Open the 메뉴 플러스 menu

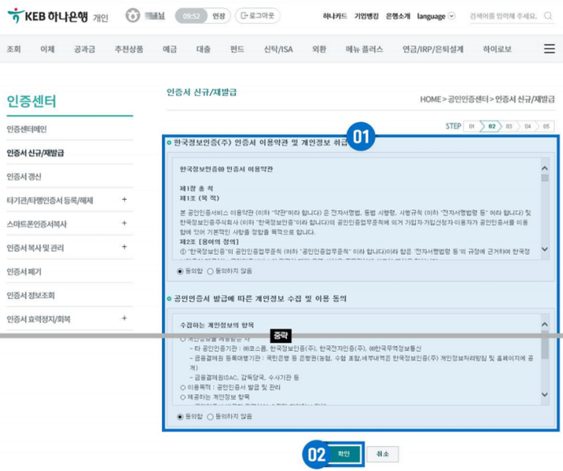click(364, 49)
